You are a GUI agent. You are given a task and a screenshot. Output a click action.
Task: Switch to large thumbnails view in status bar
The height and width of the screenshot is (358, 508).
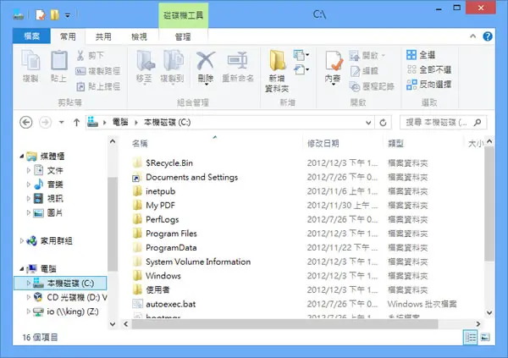tap(485, 338)
